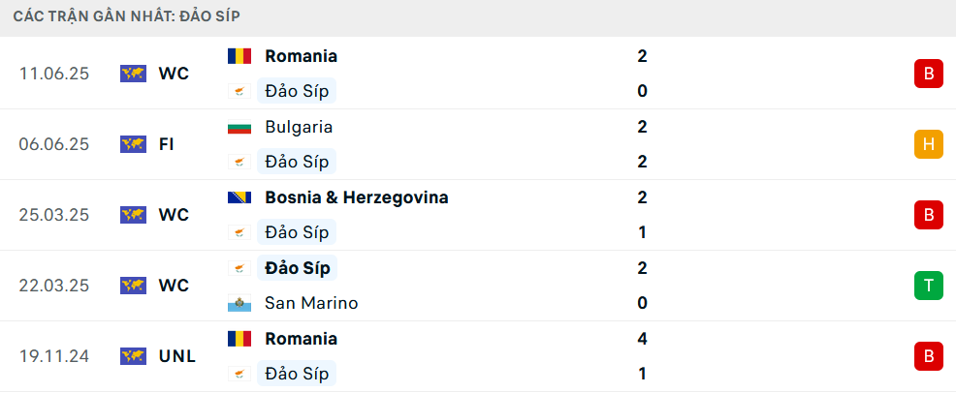This screenshot has height=393, width=956.
Task: Select highlighted Đảo Síp in 06.06.25 match
Action: click(296, 162)
